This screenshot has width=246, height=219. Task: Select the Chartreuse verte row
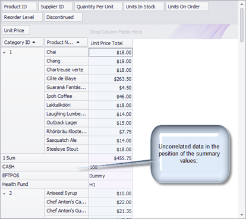coord(67,70)
